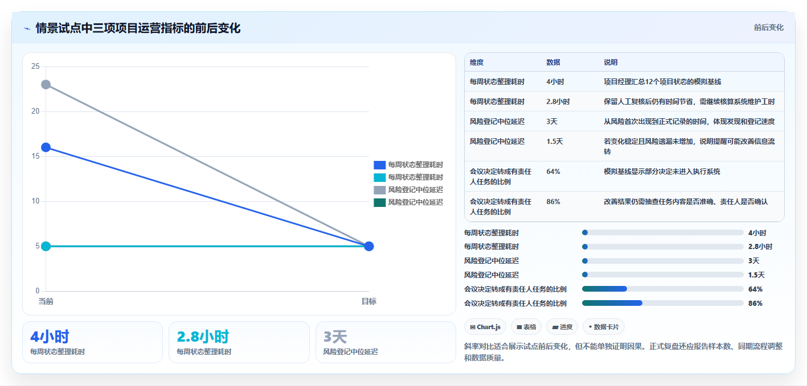Toggle the dark green 风险登记中位延迟 legend swatch
Screen dimensions: 807x386
coord(380,202)
